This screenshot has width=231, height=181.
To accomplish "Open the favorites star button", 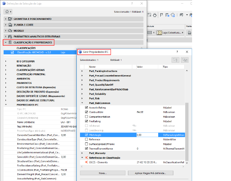I will [8, 12].
